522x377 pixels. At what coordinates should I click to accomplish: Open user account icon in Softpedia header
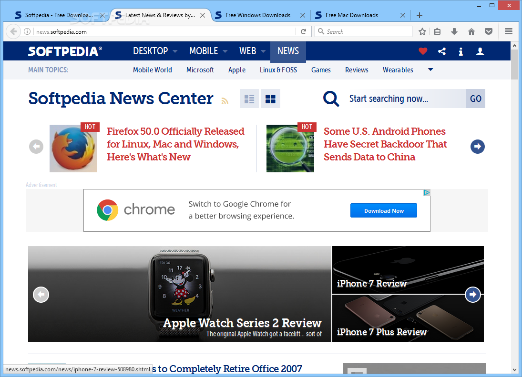click(480, 51)
